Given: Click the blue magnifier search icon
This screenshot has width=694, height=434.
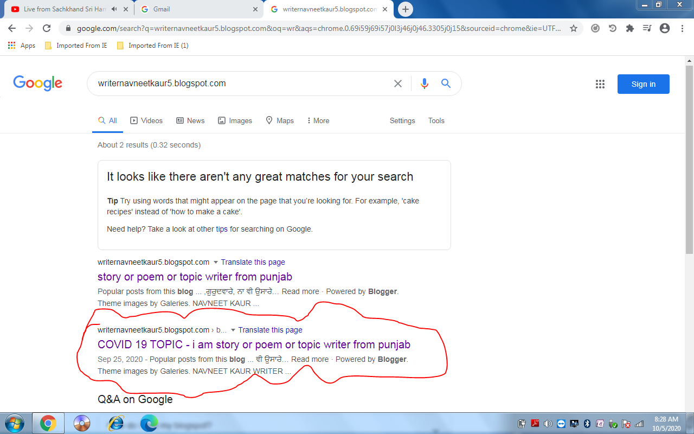Looking at the screenshot, I should click(x=446, y=84).
